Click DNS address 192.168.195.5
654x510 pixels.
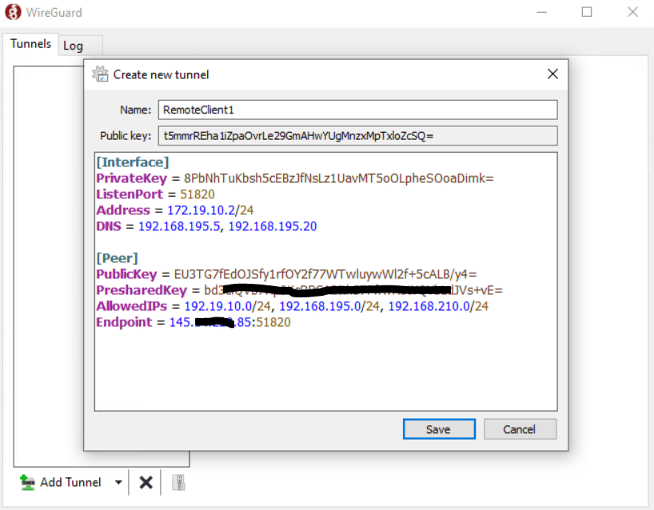pyautogui.click(x=179, y=226)
